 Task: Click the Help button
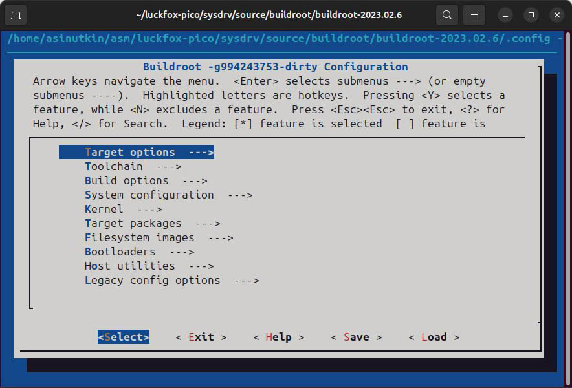click(278, 337)
